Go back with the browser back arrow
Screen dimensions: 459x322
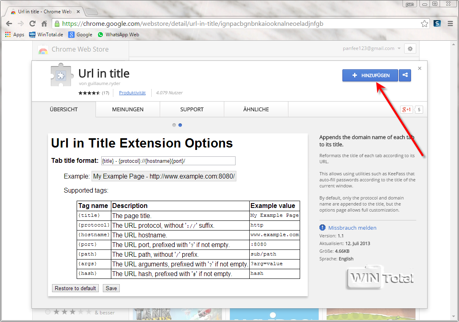9,24
